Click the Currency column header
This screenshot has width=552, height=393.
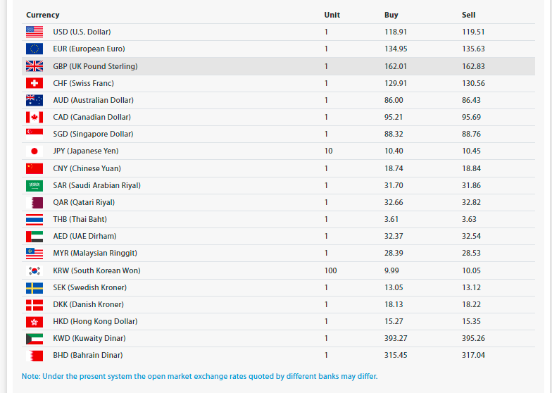(43, 15)
